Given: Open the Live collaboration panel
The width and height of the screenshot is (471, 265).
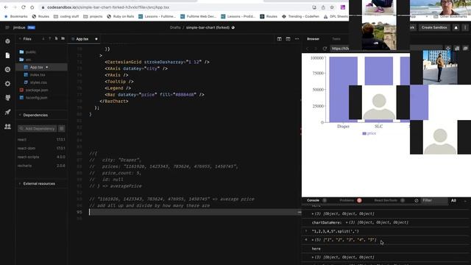Looking at the screenshot, I should [7, 126].
